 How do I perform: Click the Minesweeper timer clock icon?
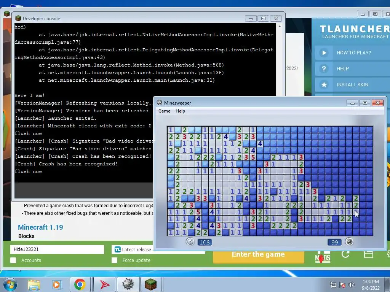click(190, 241)
